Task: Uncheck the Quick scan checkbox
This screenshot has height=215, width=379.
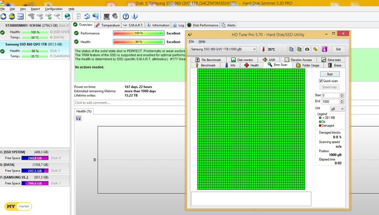Action: pos(321,81)
